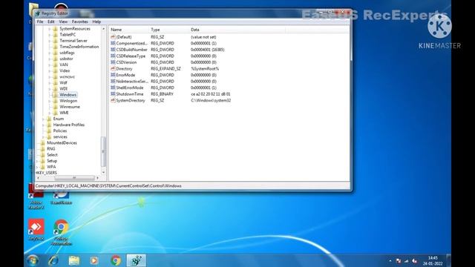Open the Windows Start button

point(33,260)
